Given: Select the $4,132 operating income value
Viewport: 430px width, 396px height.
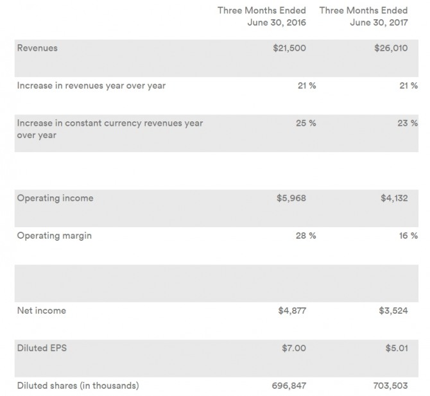Looking at the screenshot, I should pyautogui.click(x=393, y=198).
